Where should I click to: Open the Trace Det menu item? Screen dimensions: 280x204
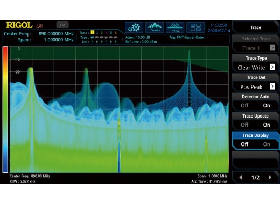click(x=256, y=82)
